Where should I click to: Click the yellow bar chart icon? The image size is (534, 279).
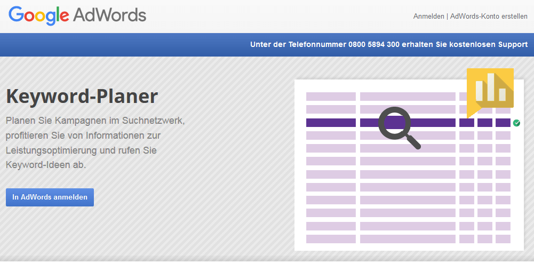[x=490, y=93]
